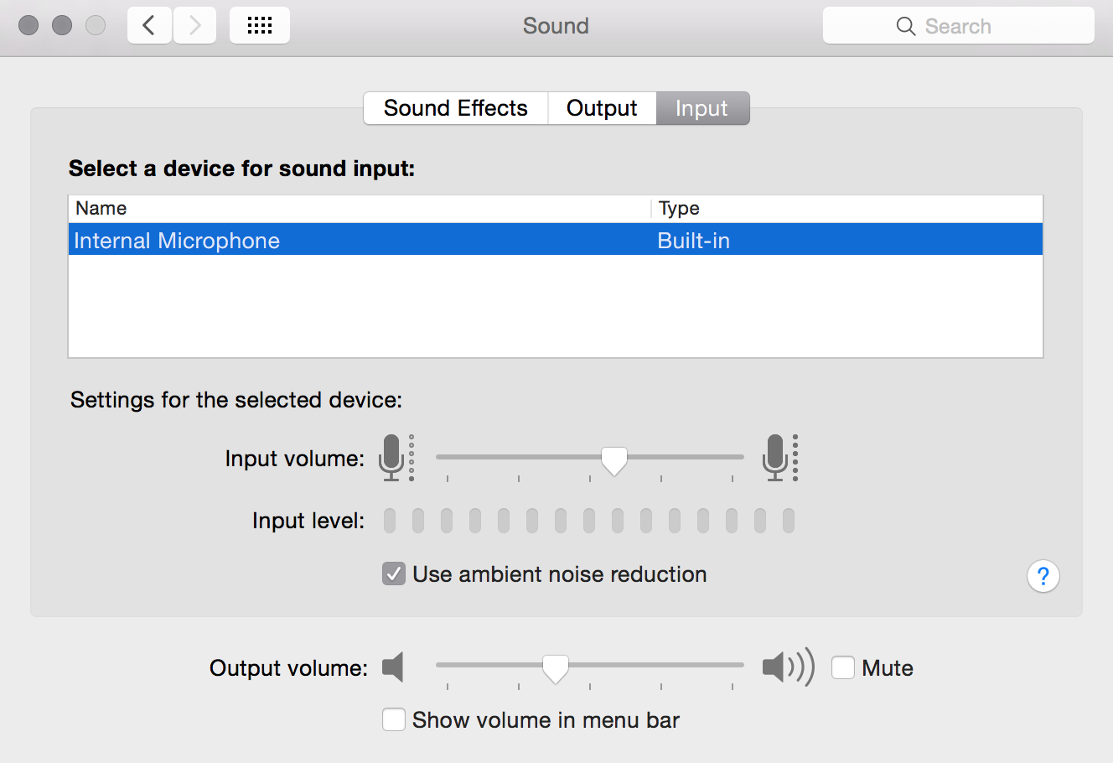
Task: Enable Show volume in menu bar
Action: [x=394, y=720]
